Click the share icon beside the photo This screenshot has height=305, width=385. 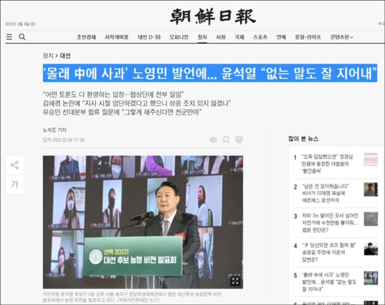tap(15, 165)
